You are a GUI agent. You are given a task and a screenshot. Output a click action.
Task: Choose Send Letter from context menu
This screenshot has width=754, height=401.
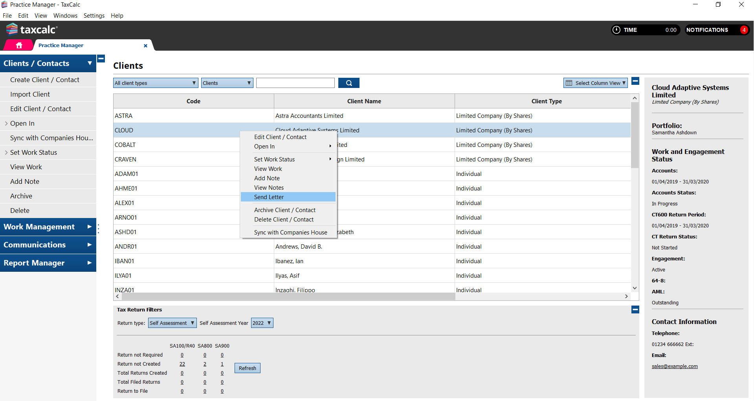tap(269, 197)
